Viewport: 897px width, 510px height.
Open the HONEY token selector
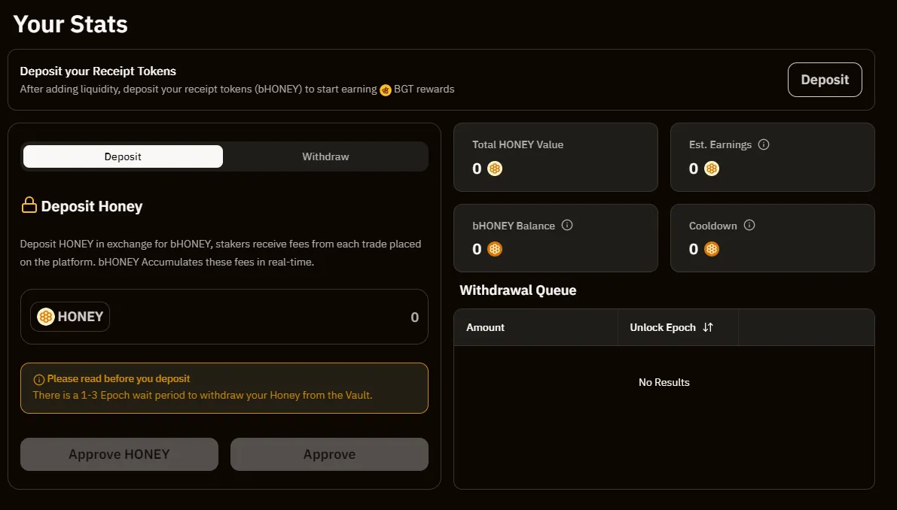click(x=70, y=317)
